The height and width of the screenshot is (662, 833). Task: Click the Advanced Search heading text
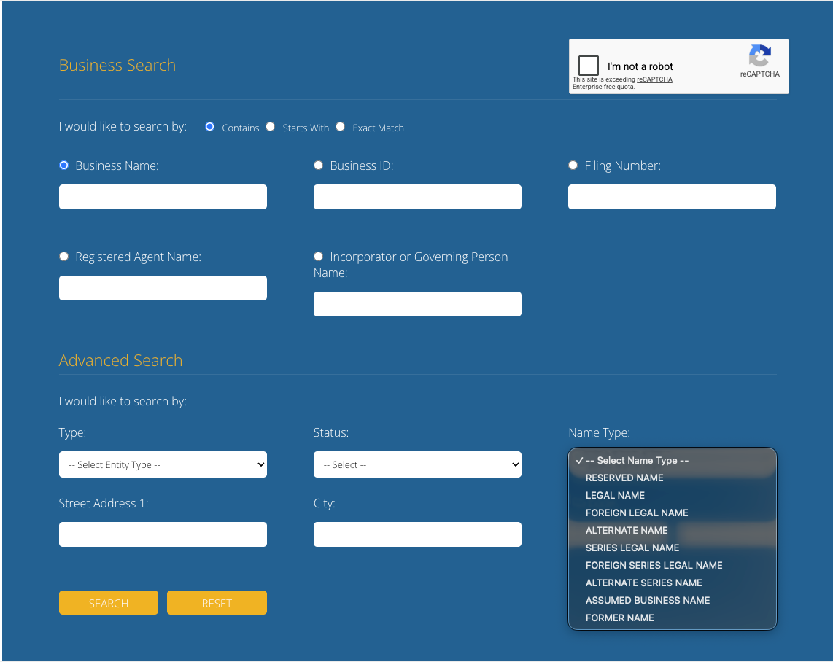coord(120,360)
